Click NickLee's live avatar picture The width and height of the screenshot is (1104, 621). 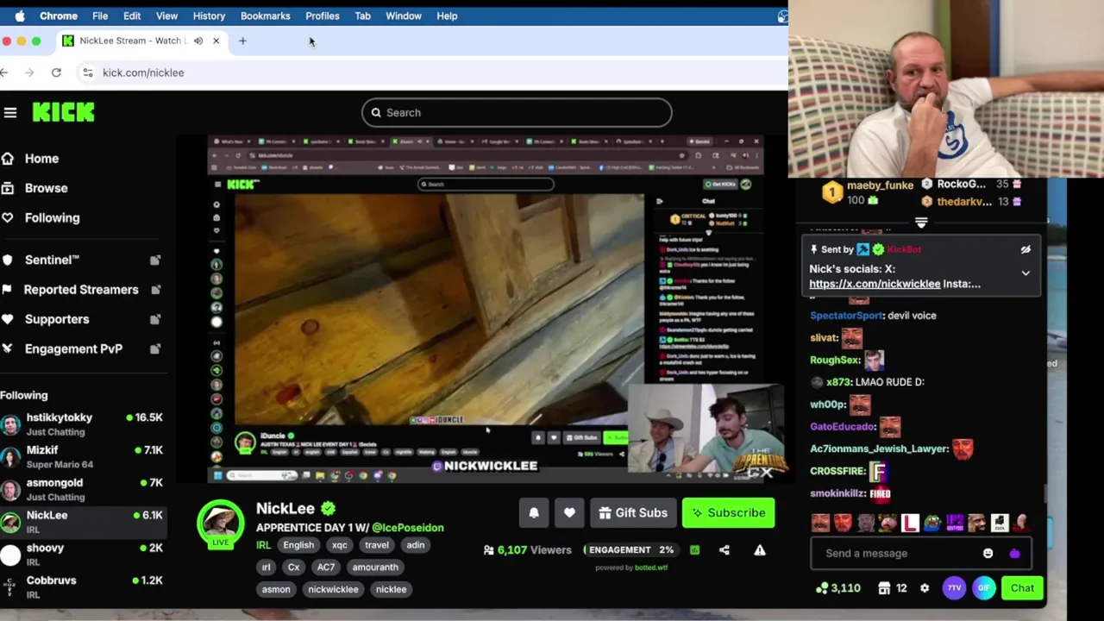221,523
